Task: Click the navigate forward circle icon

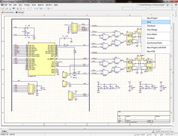Action: pyautogui.click(x=172, y=5)
